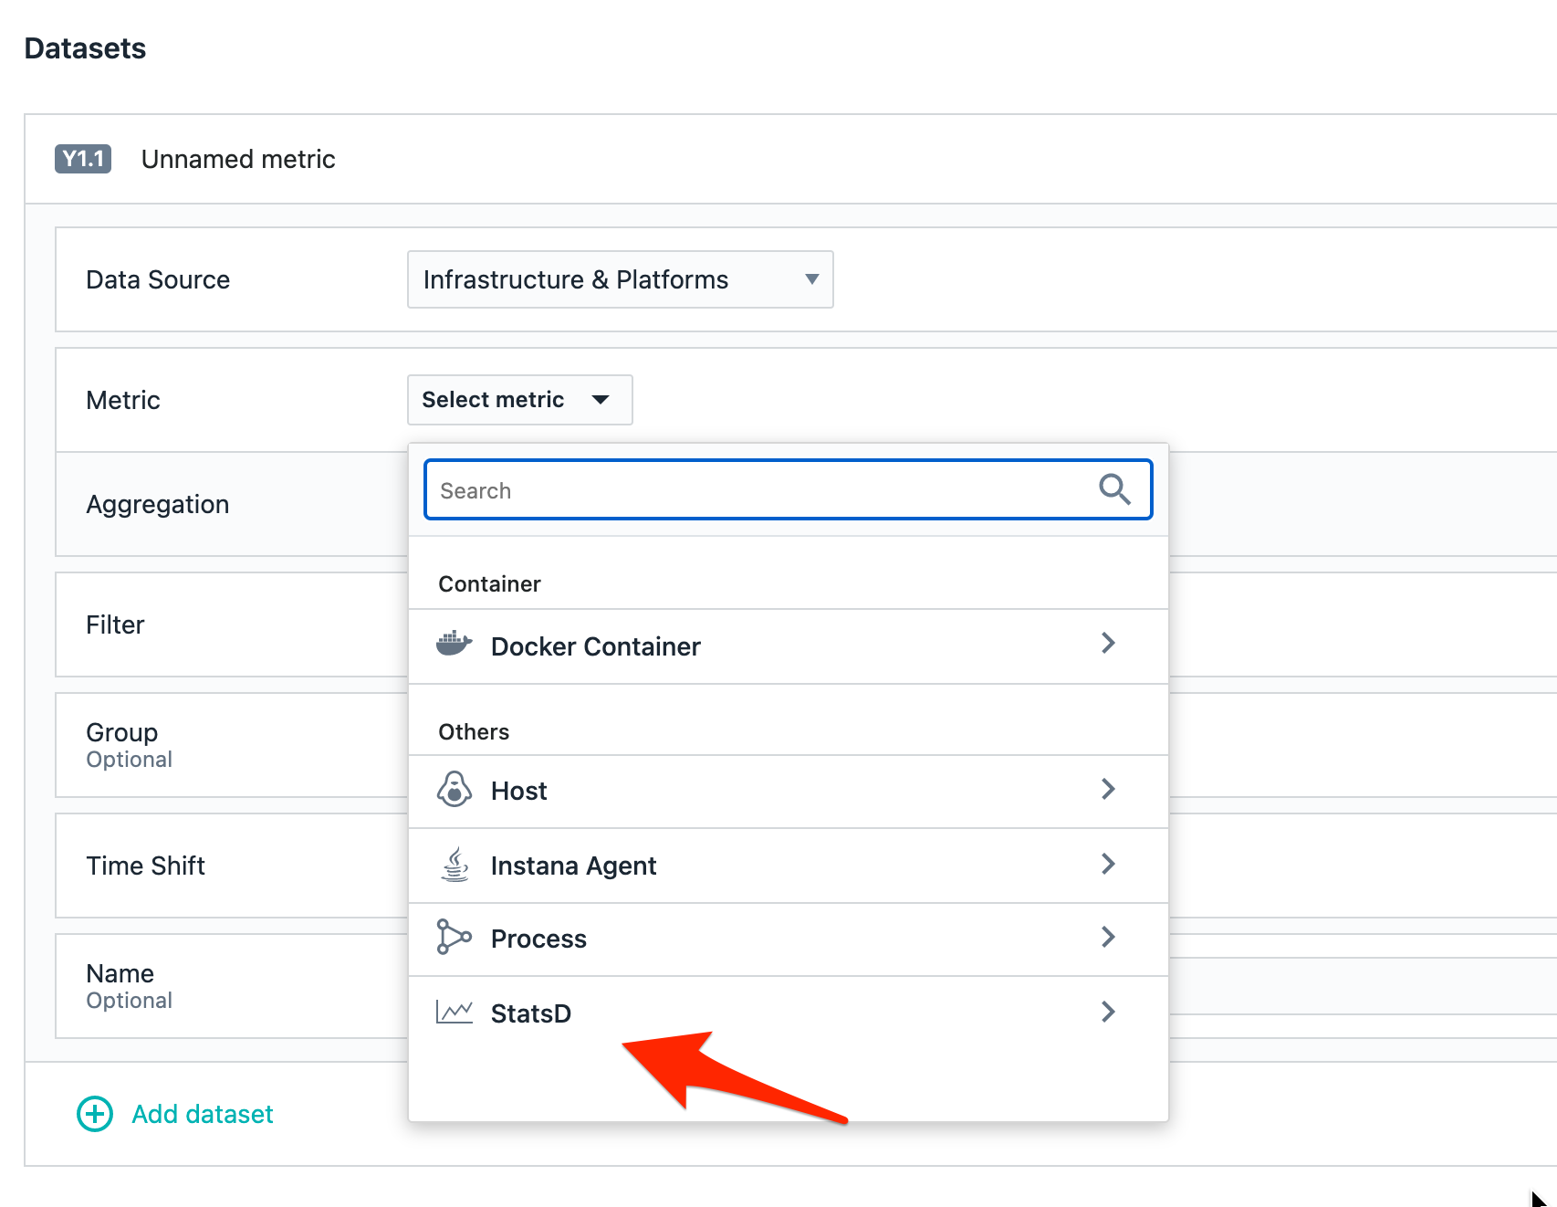
Task: Click the StatsD chart icon
Action: pos(454,1012)
